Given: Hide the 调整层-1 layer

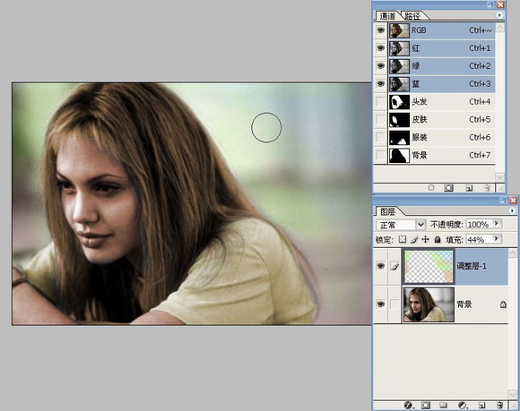Looking at the screenshot, I should pos(380,266).
